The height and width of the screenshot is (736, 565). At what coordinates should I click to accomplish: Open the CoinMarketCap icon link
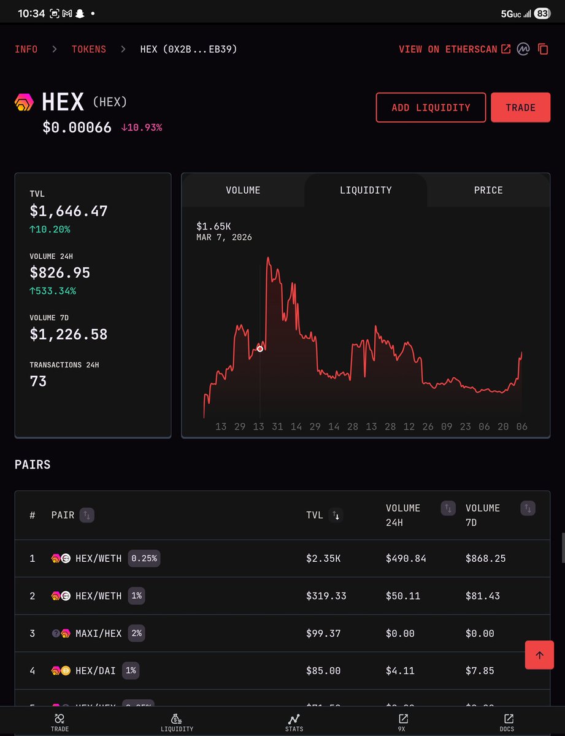tap(523, 49)
